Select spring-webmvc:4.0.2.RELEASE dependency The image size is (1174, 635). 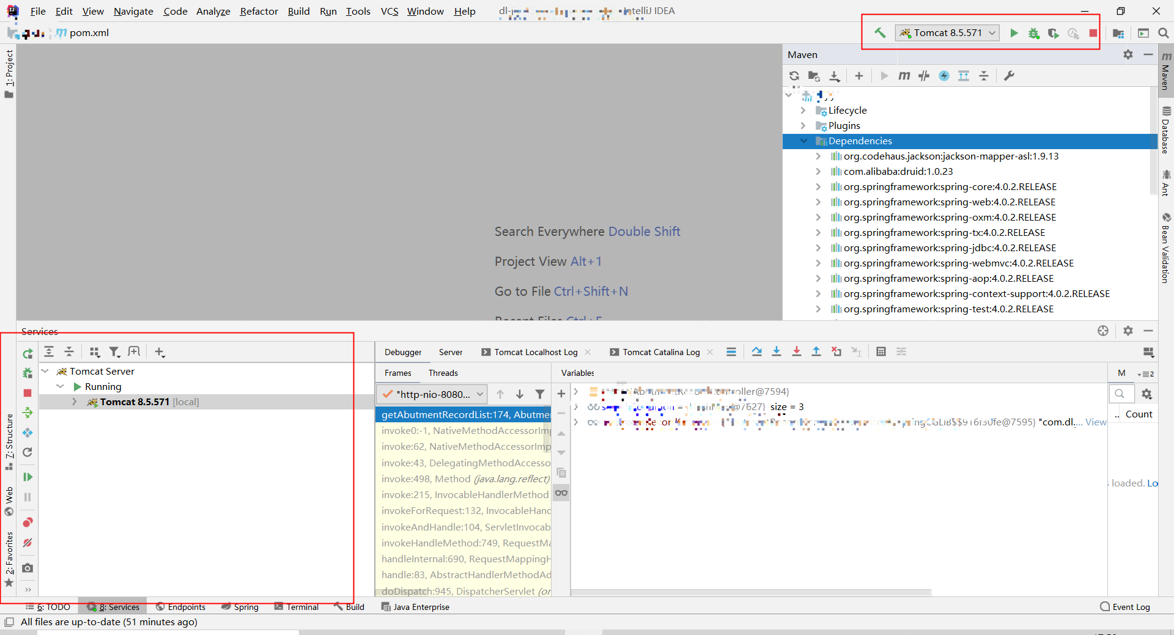[959, 263]
